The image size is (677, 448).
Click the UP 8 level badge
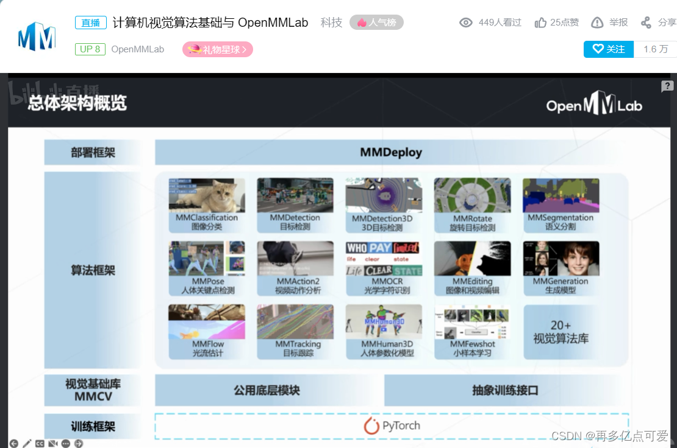90,49
